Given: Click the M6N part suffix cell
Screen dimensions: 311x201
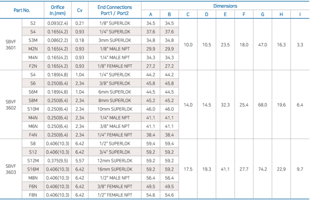Looking at the screenshot, I should (x=33, y=127).
